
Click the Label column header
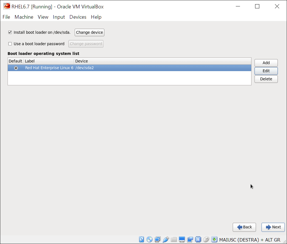point(49,61)
